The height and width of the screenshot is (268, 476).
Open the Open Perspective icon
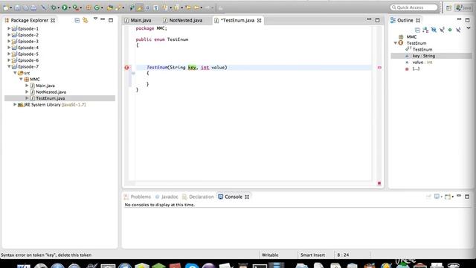[448, 8]
